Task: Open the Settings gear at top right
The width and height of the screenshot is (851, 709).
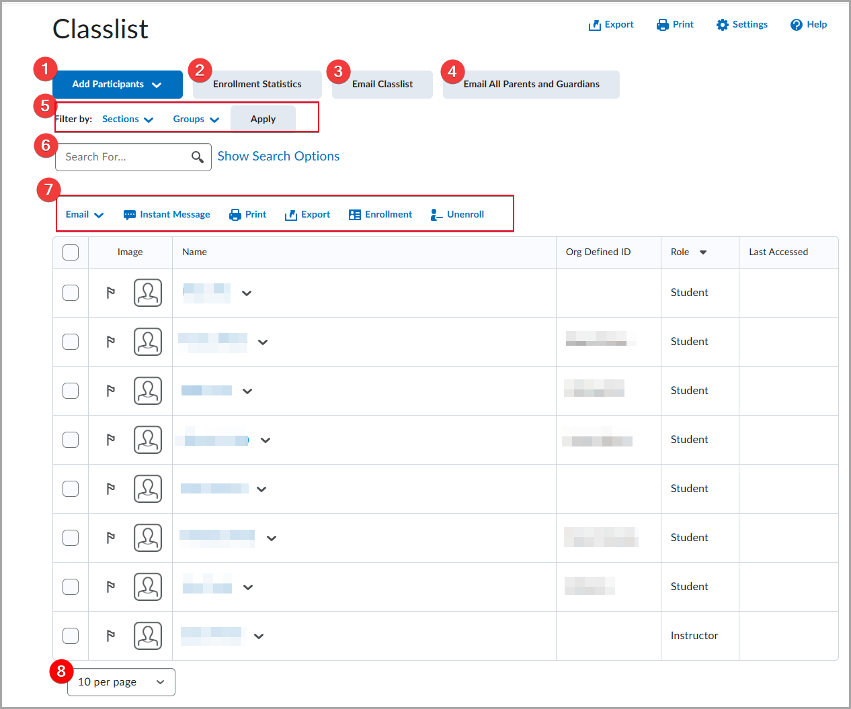Action: click(741, 24)
